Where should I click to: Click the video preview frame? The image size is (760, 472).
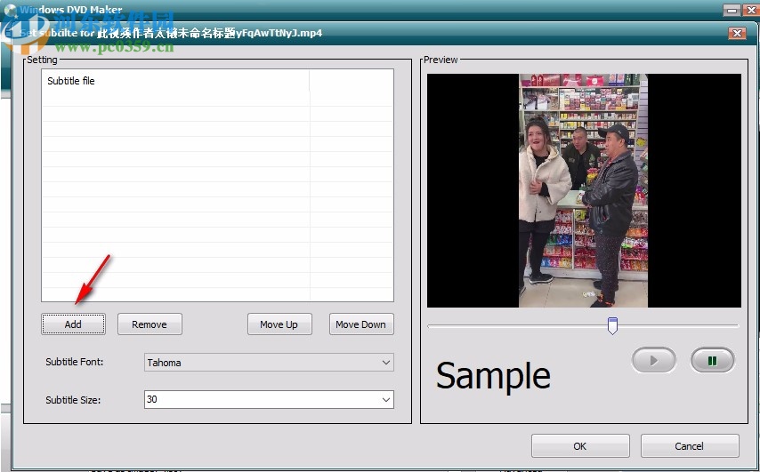point(584,190)
